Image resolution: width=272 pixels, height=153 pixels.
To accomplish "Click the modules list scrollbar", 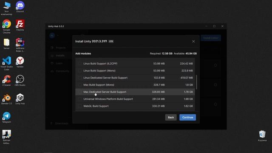I will click(x=196, y=82).
